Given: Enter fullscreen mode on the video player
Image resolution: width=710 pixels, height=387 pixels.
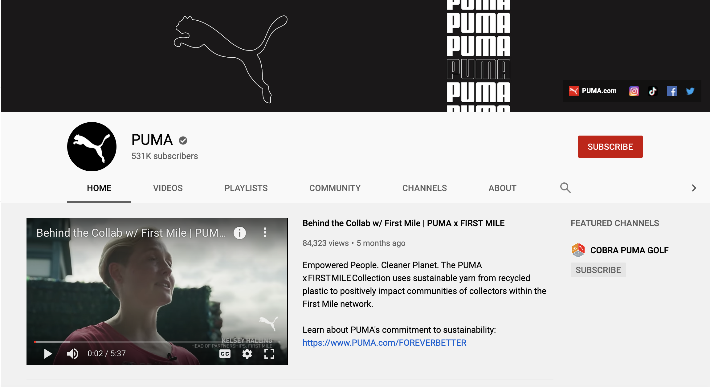Looking at the screenshot, I should pyautogui.click(x=269, y=354).
